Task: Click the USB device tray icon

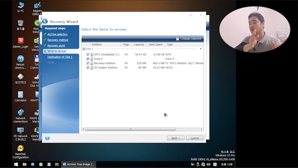Action: [x=198, y=164]
